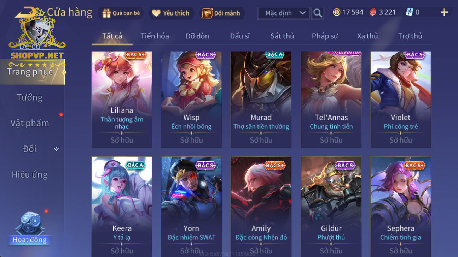Open the Murad Thợ săn tiền thưởng card
The height and width of the screenshot is (257, 458).
[x=261, y=100]
